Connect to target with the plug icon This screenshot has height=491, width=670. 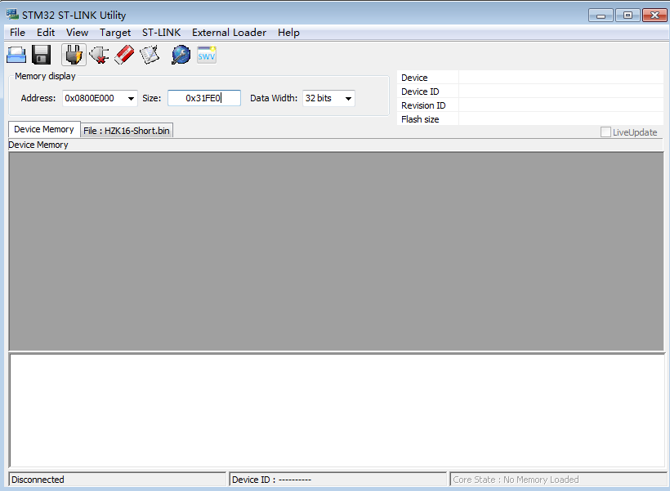click(x=74, y=55)
